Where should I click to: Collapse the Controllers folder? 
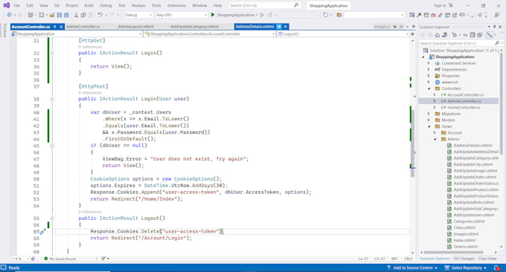coord(429,88)
